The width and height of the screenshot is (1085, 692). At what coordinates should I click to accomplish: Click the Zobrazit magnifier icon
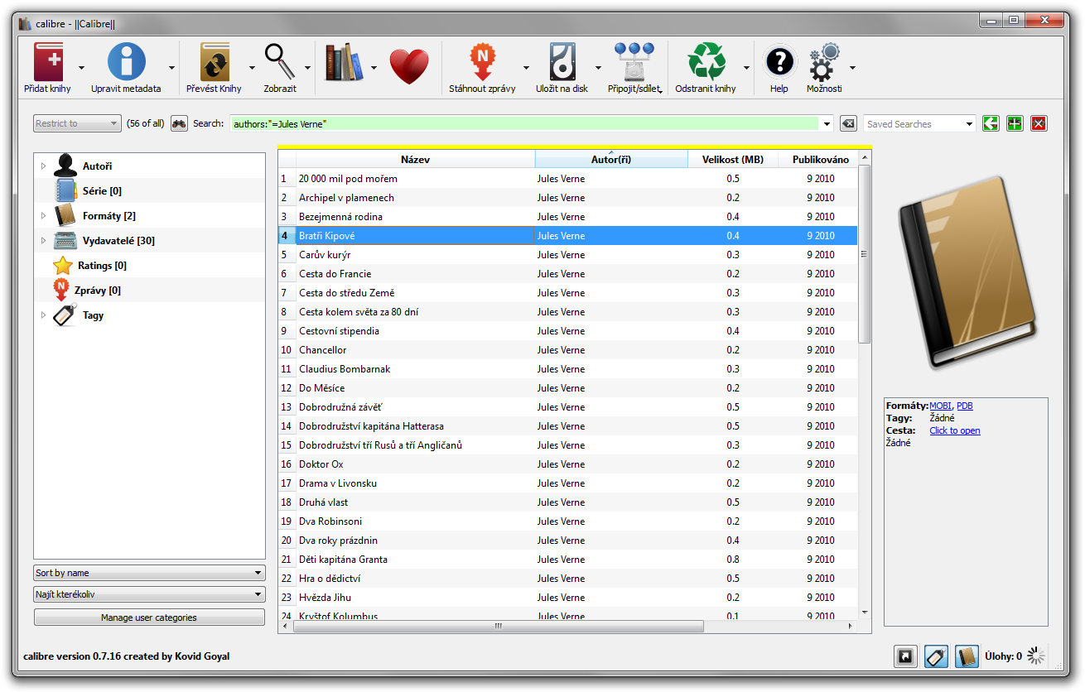point(279,65)
